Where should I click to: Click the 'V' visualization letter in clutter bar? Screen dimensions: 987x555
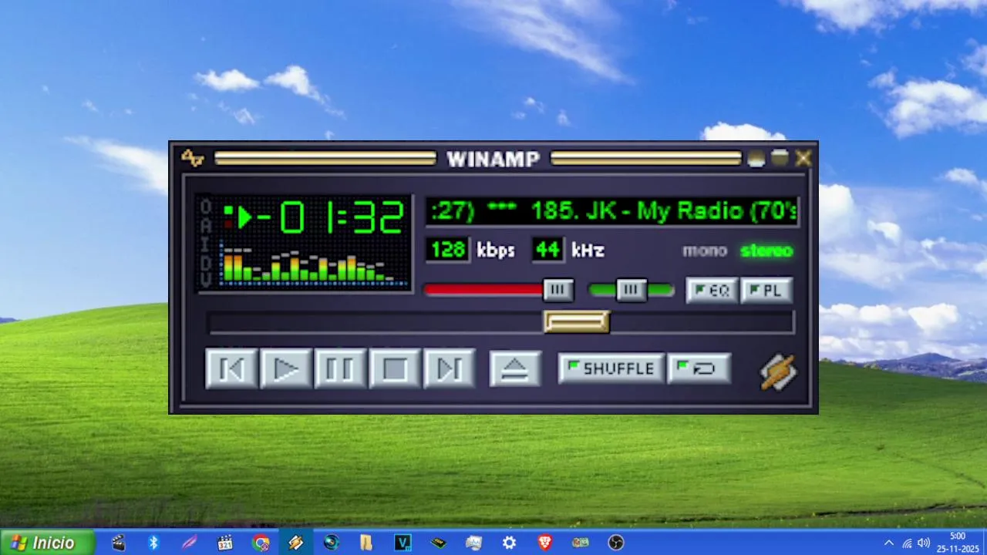pyautogui.click(x=206, y=281)
